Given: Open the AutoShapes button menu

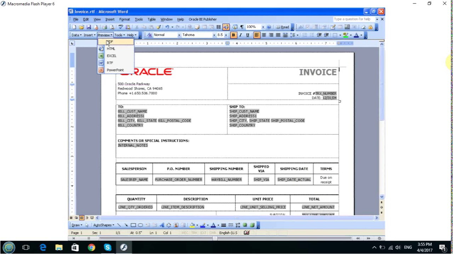Looking at the screenshot, I should [x=103, y=225].
